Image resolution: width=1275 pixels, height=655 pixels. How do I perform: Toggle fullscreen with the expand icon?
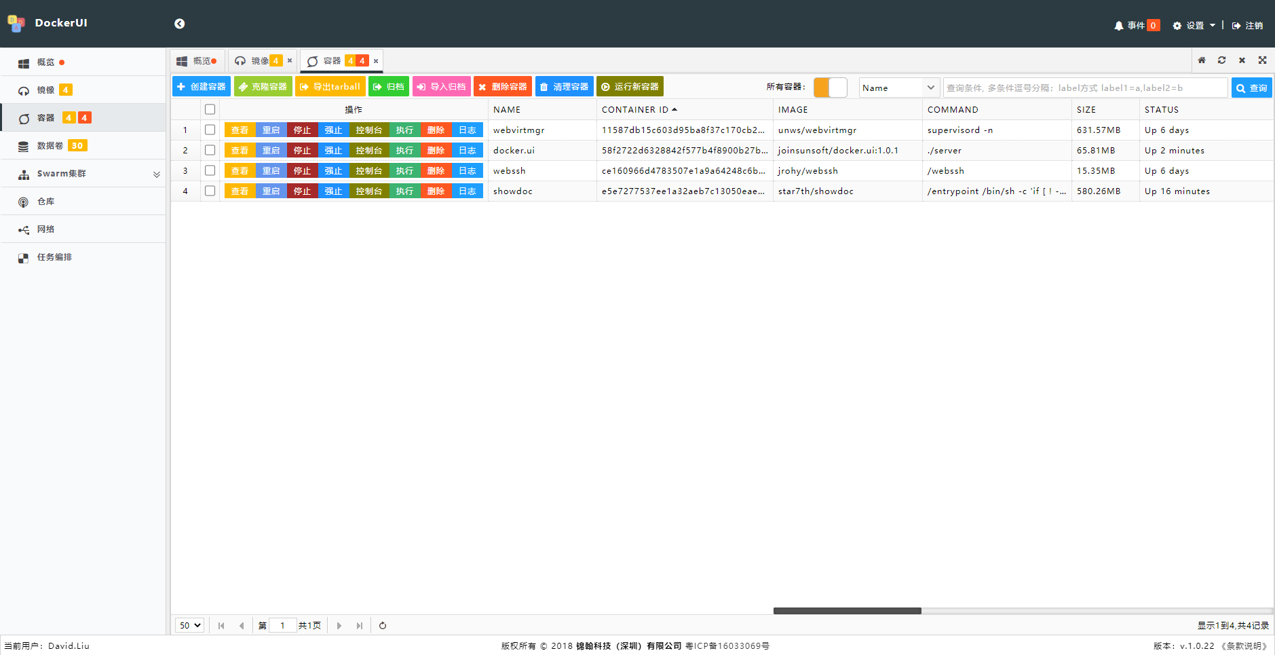pos(1262,60)
